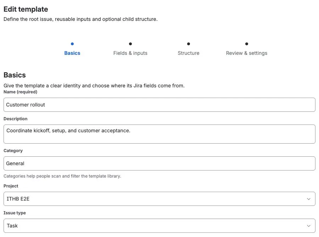The image size is (319, 237).
Task: Select the 'Issue type' field label
Action: click(15, 213)
